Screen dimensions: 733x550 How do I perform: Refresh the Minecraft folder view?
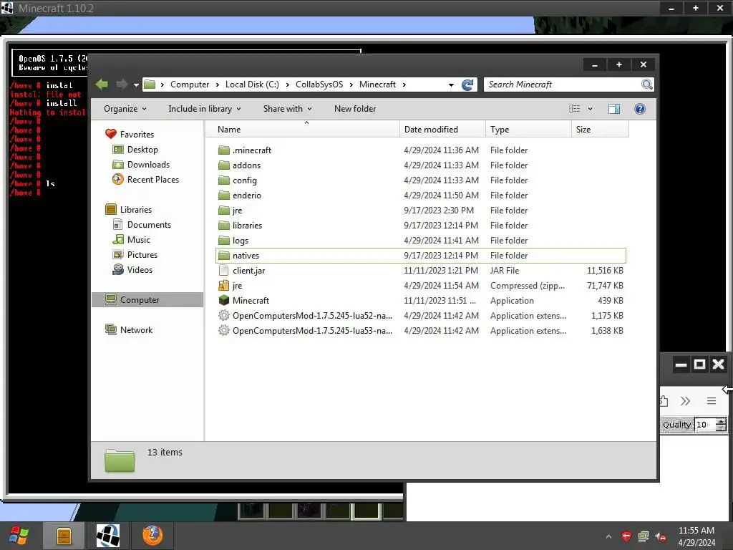point(467,85)
